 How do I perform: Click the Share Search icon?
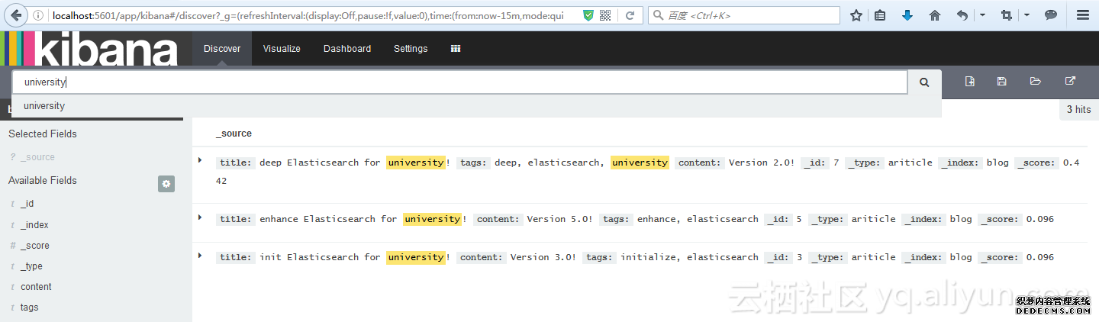[x=1070, y=82]
